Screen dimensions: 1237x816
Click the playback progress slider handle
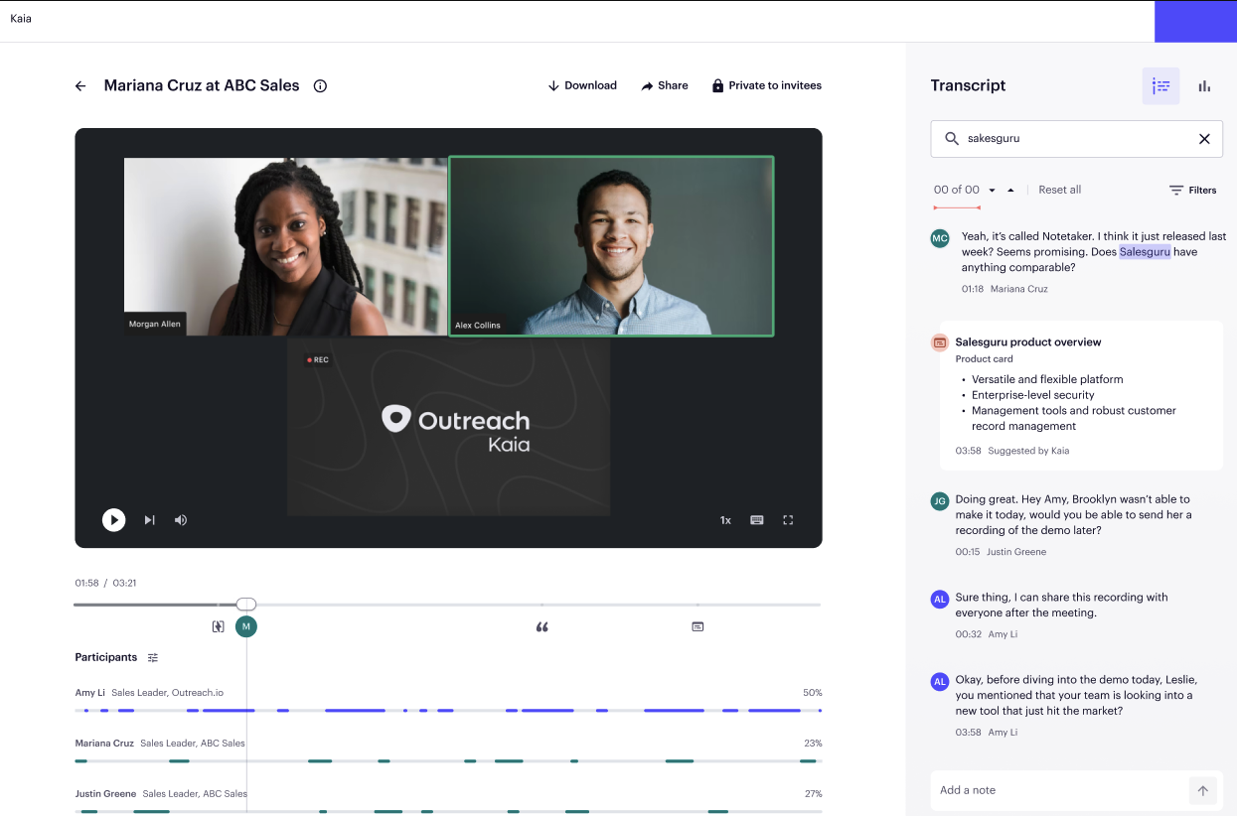245,604
